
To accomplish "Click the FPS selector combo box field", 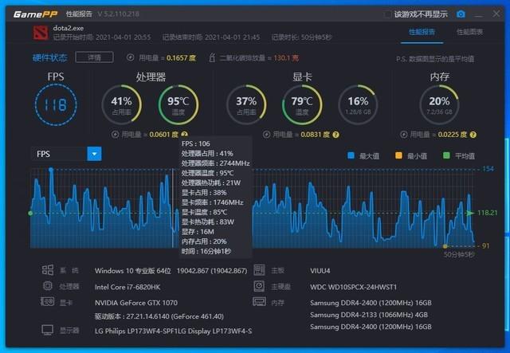I will tap(66, 154).
